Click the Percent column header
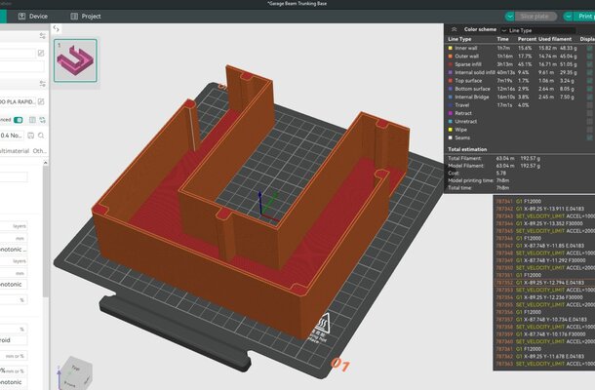Image resolution: width=595 pixels, height=390 pixels. pos(527,39)
